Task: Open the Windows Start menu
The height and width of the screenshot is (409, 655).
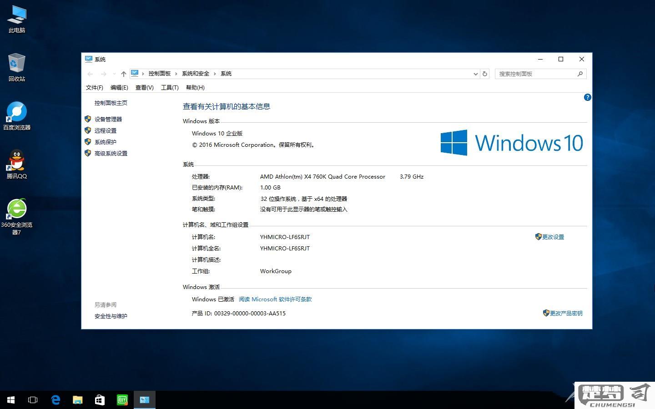Action: (x=11, y=400)
